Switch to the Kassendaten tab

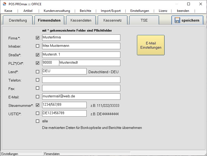[81, 20]
